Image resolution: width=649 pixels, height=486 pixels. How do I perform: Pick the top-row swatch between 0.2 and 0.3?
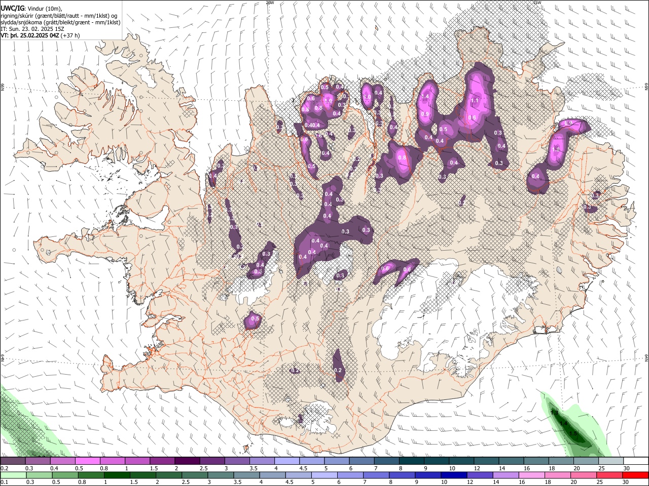[x=12, y=461]
